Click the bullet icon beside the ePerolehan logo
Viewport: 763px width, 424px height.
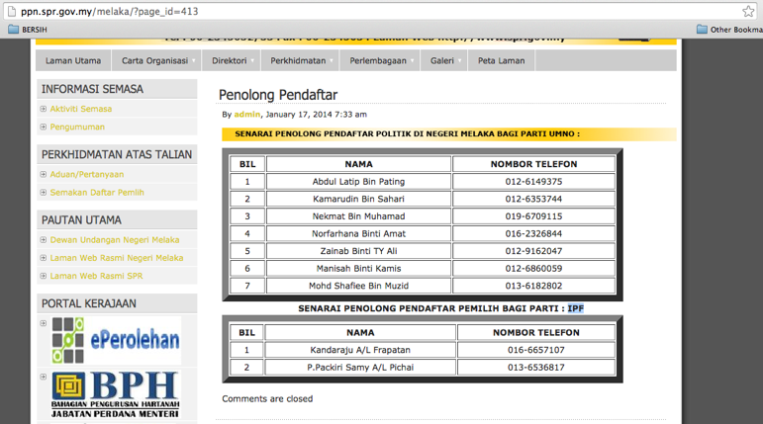click(44, 323)
